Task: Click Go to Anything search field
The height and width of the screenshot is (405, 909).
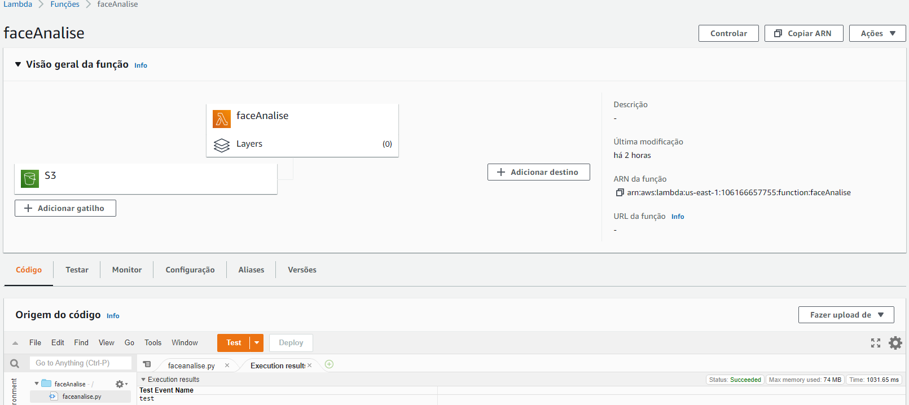Action: click(81, 363)
